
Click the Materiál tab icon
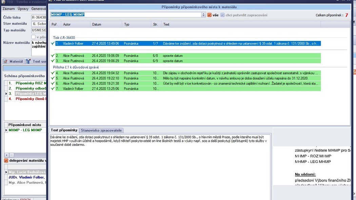[x=5, y=62]
